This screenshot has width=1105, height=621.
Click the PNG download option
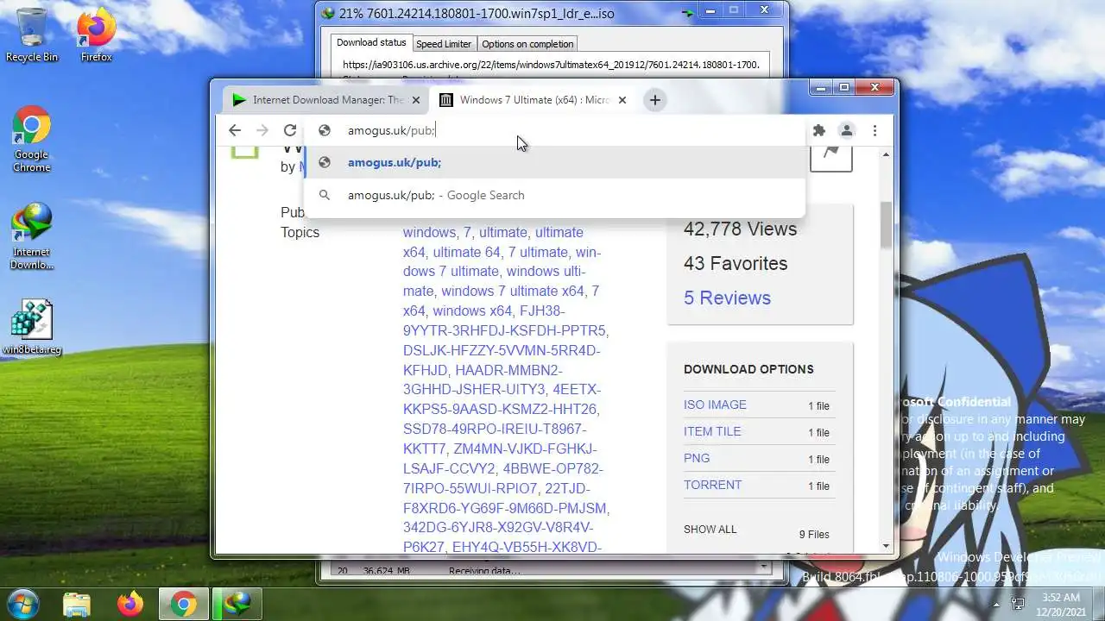click(x=697, y=458)
